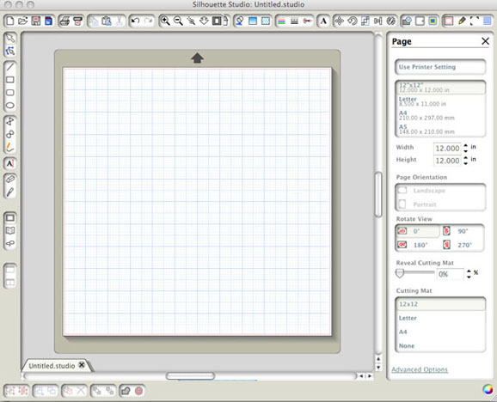Screen dimensions: 497x402
Task: Select the Rectangle drawing tool
Action: click(10, 80)
